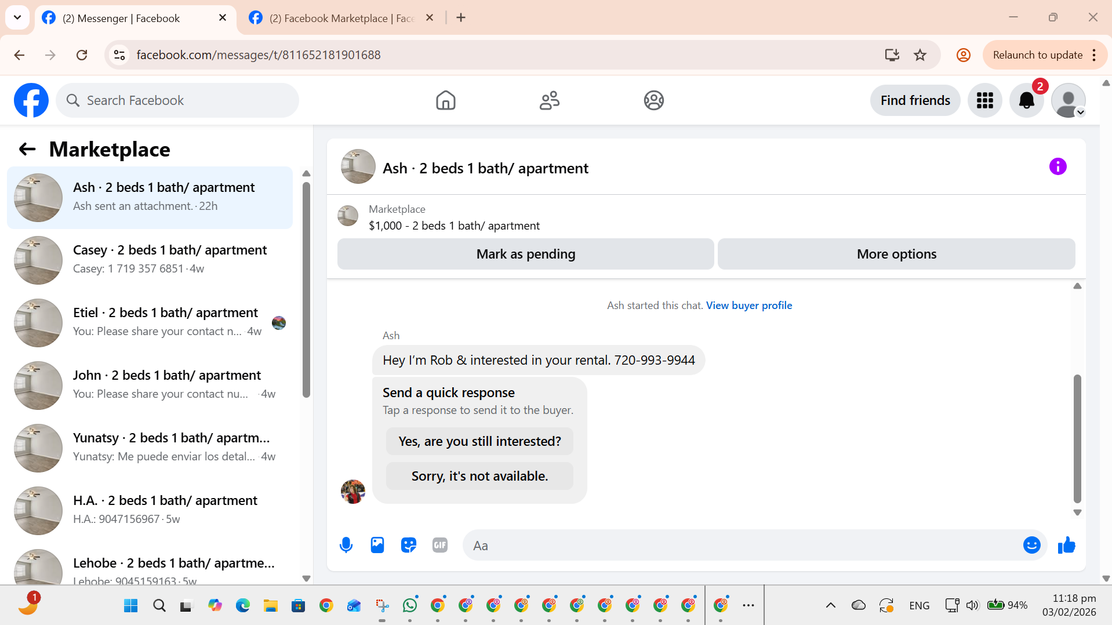Screen dimensions: 1112x625
Task: Choose a GIF icon
Action: tap(439, 546)
